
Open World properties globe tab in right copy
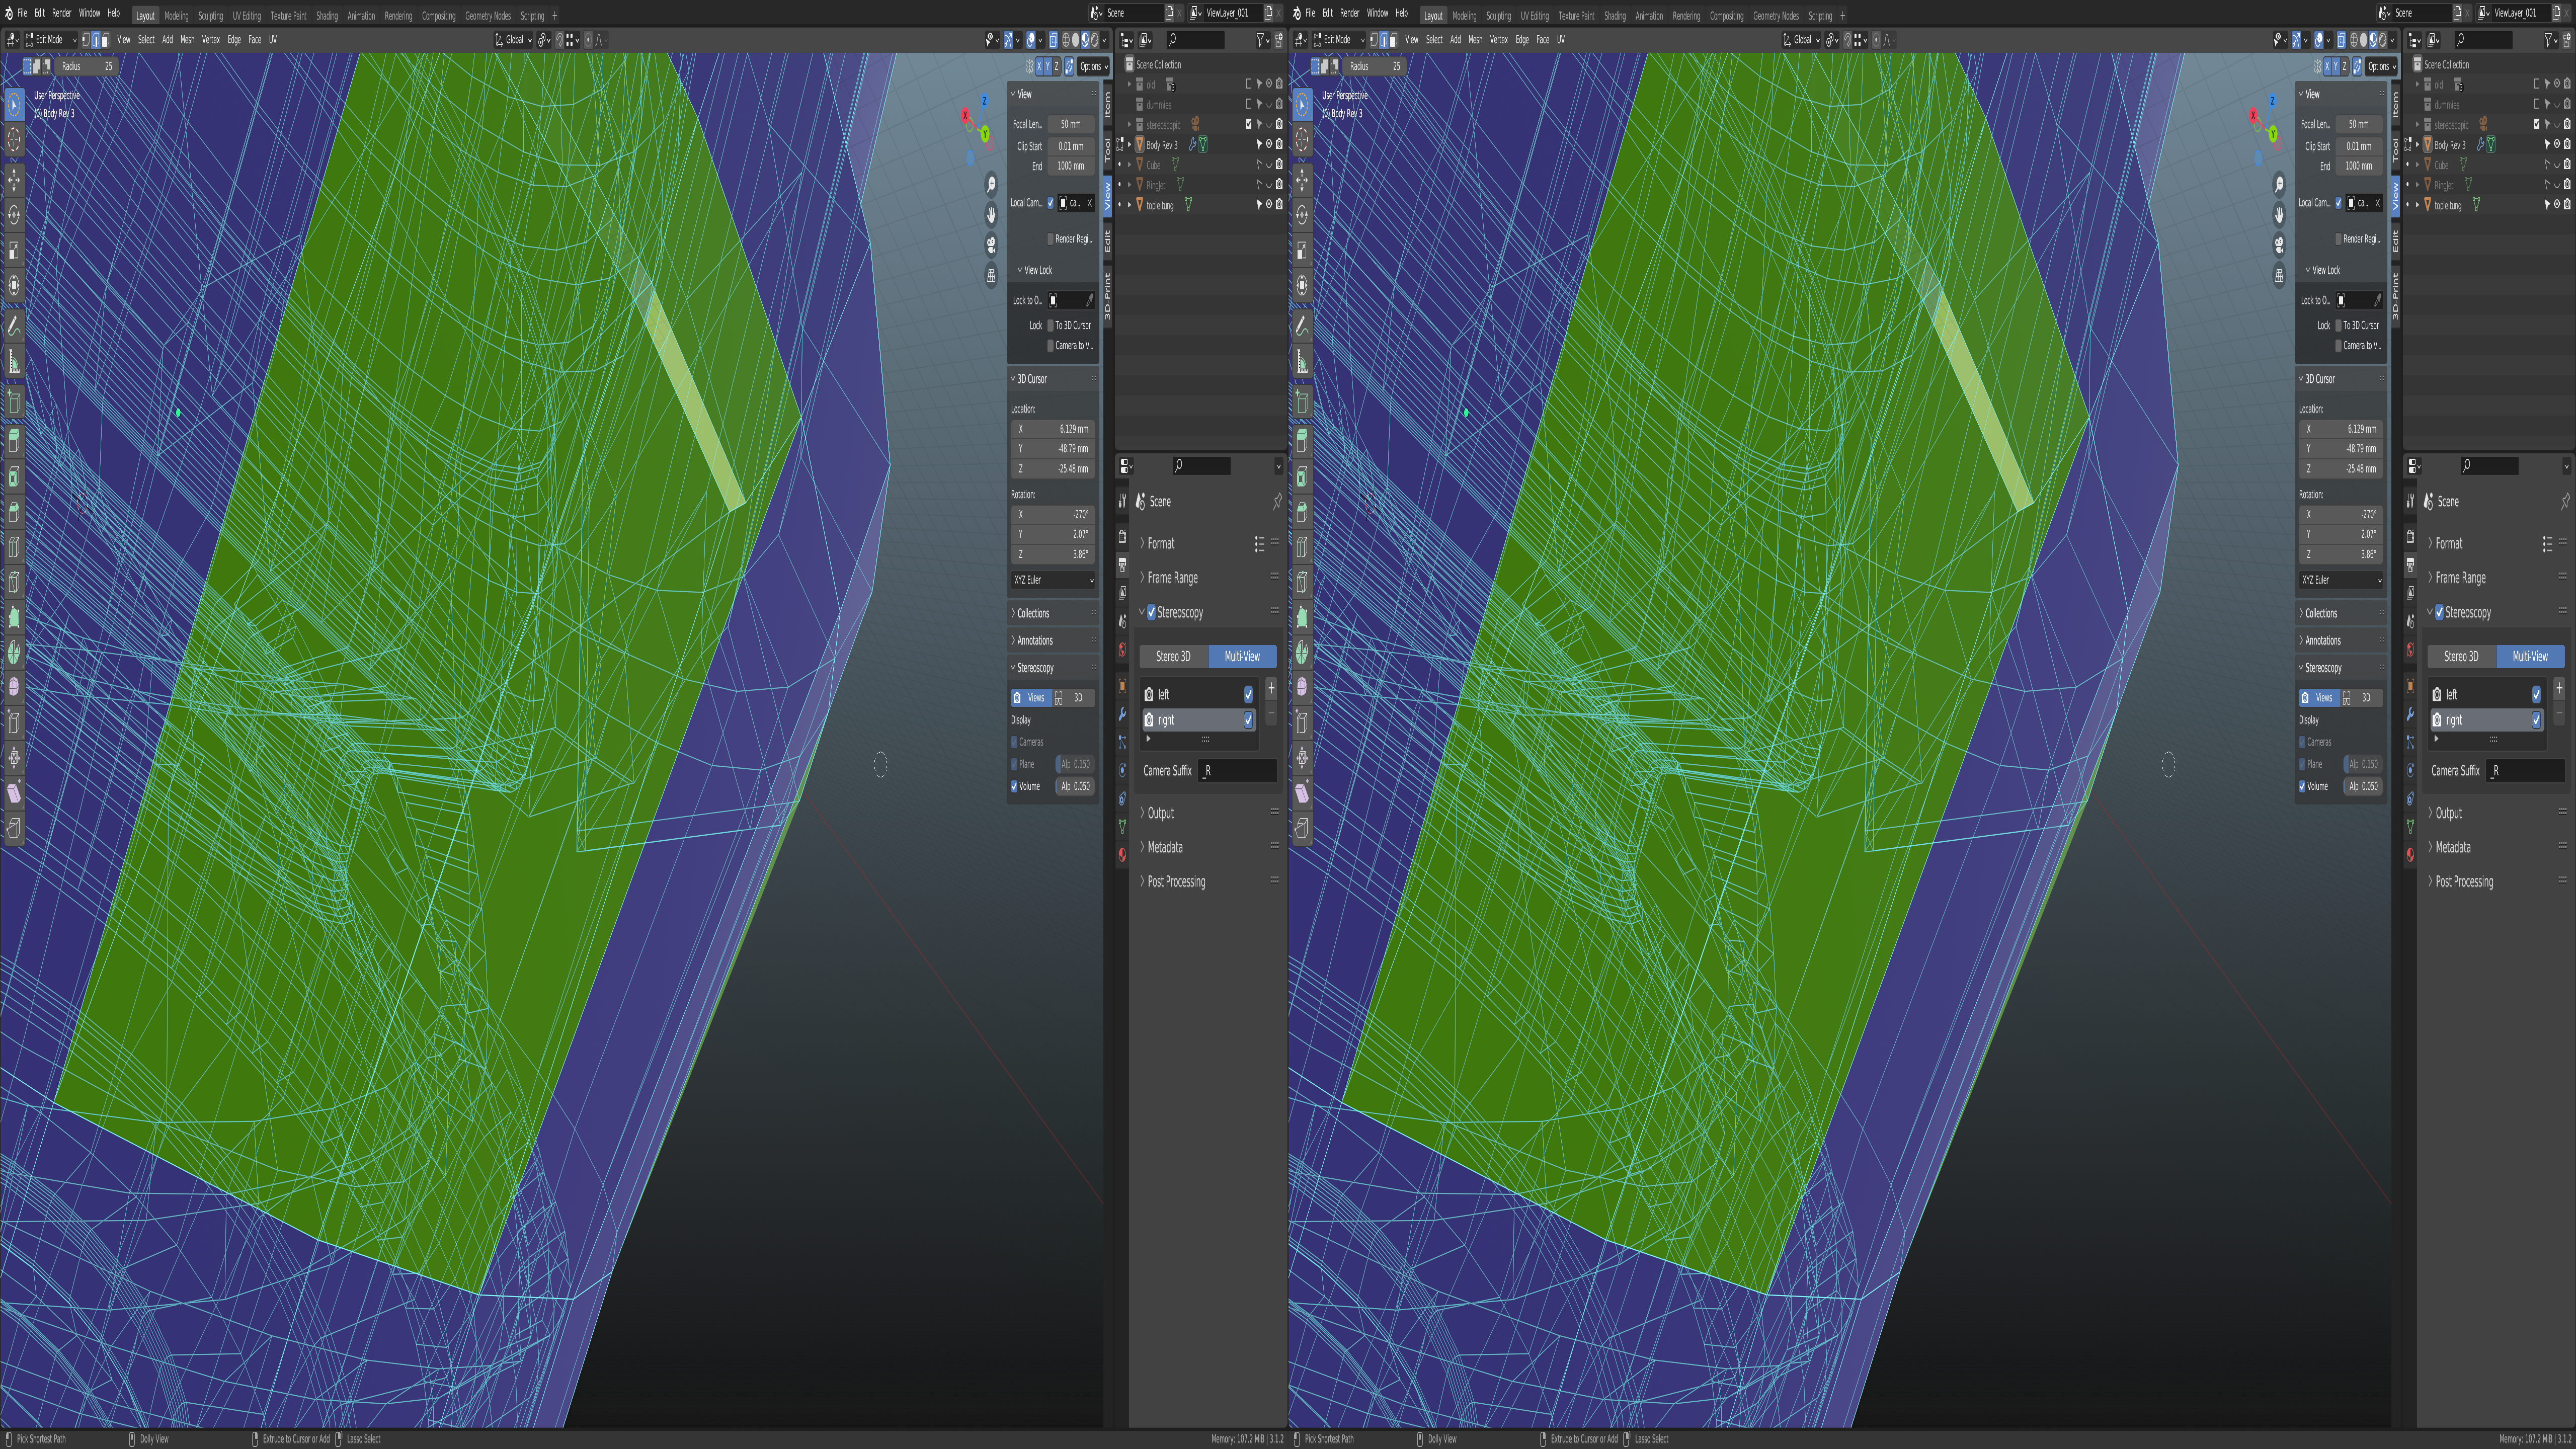[2410, 650]
